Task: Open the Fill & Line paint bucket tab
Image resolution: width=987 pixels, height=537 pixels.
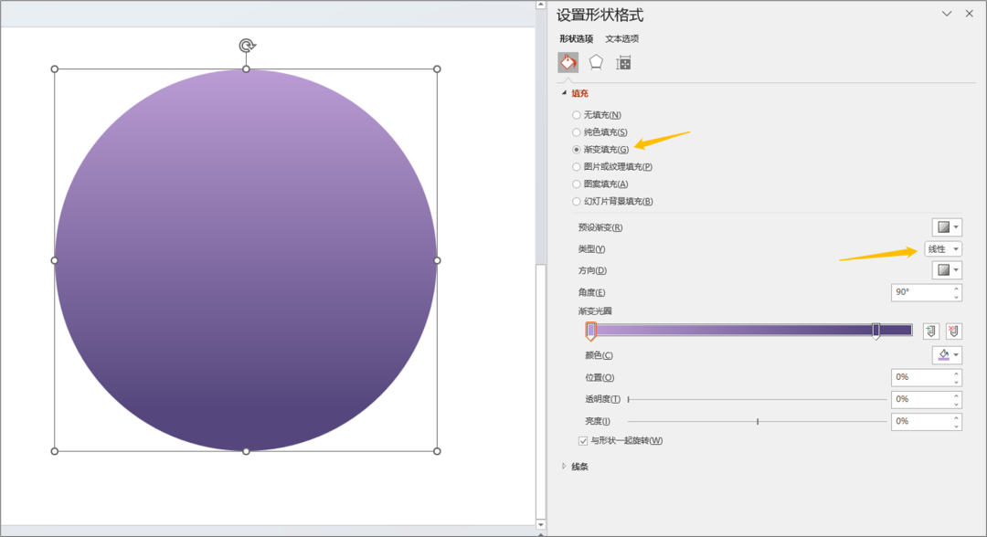Action: coord(568,62)
